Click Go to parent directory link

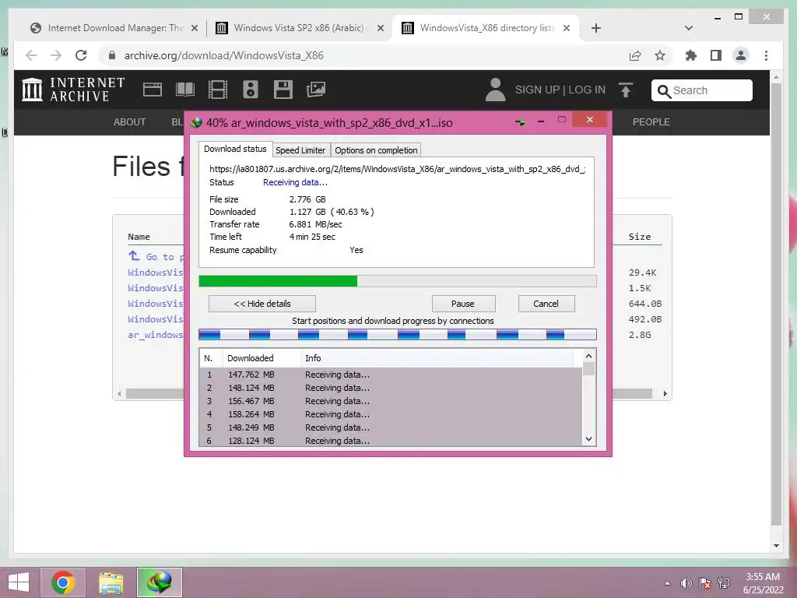pyautogui.click(x=156, y=256)
